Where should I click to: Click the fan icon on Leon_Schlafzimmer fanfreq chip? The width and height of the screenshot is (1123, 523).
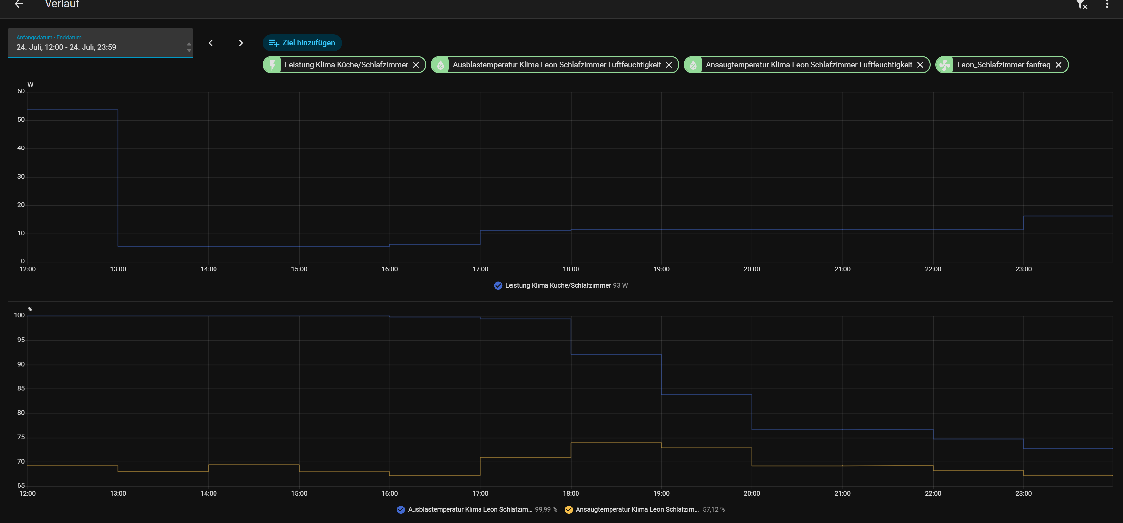pyautogui.click(x=945, y=65)
